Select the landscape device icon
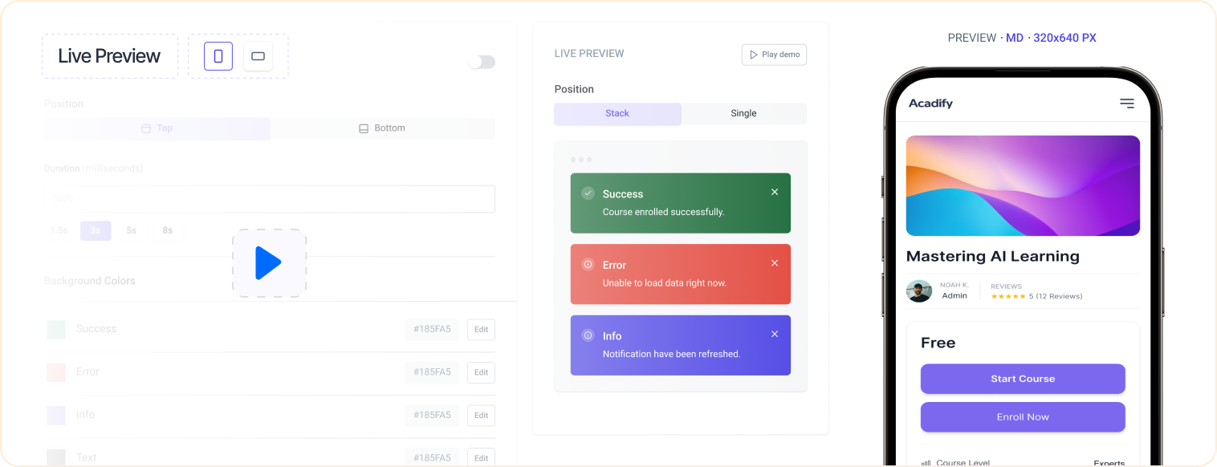Viewport: 1217px width, 467px height. tap(258, 56)
